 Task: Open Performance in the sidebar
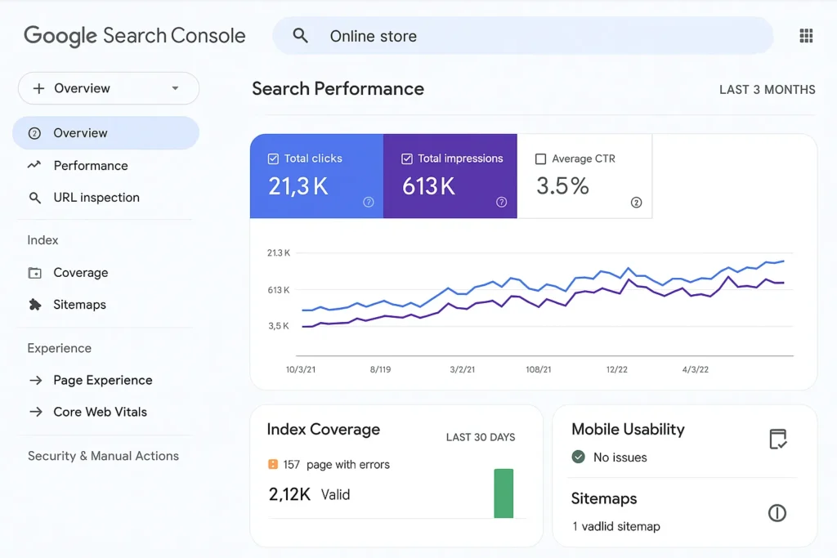coord(91,166)
